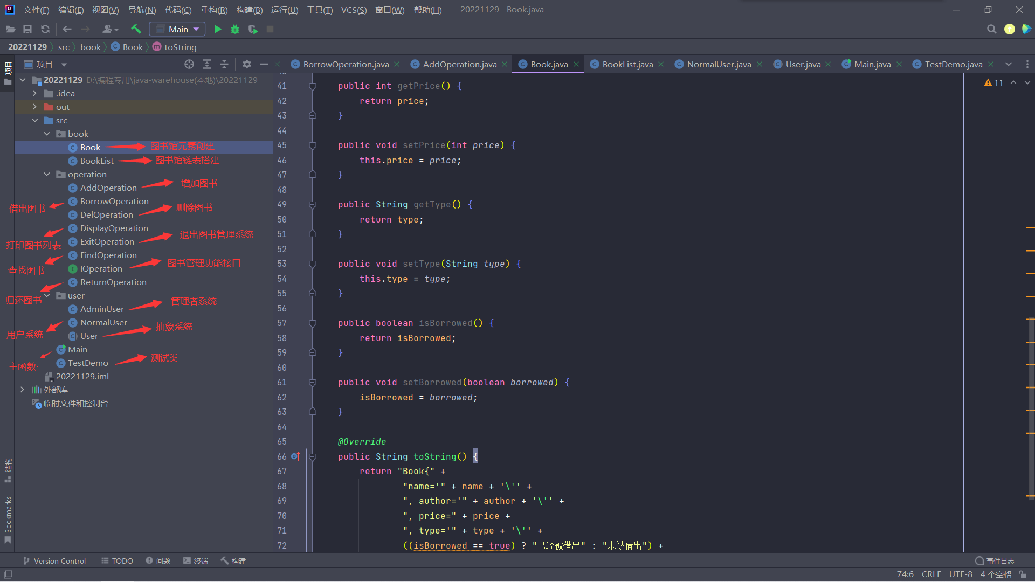This screenshot has width=1035, height=582.
Task: Click the override gutter icon on line 66
Action: tap(295, 456)
